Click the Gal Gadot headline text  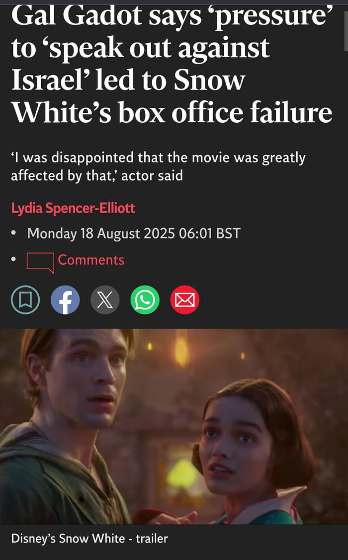click(172, 64)
